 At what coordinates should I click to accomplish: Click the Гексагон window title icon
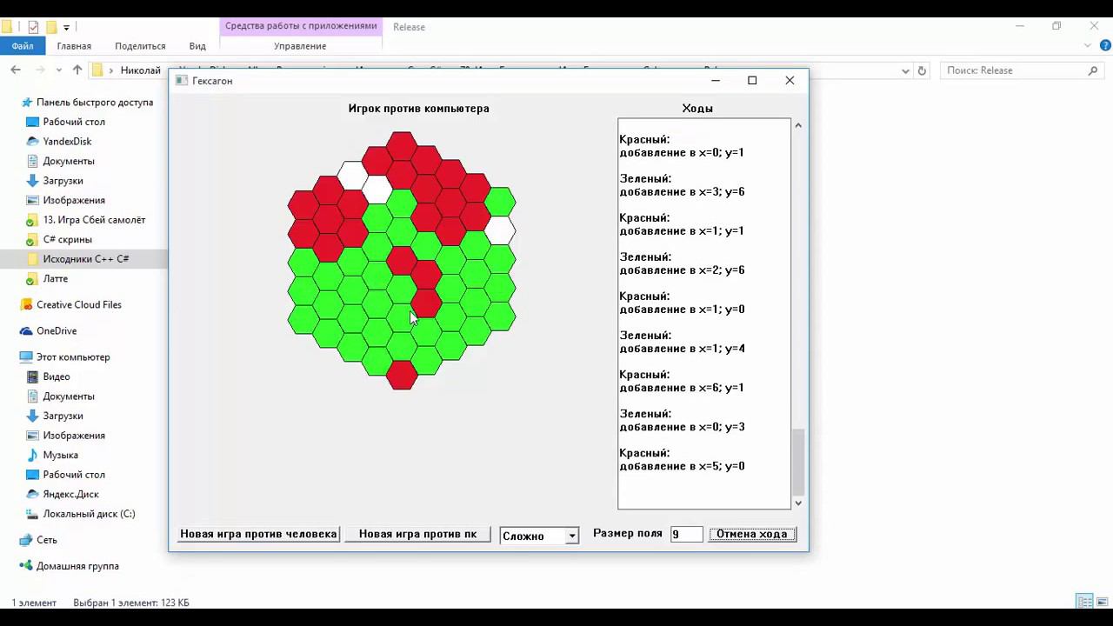pos(182,80)
